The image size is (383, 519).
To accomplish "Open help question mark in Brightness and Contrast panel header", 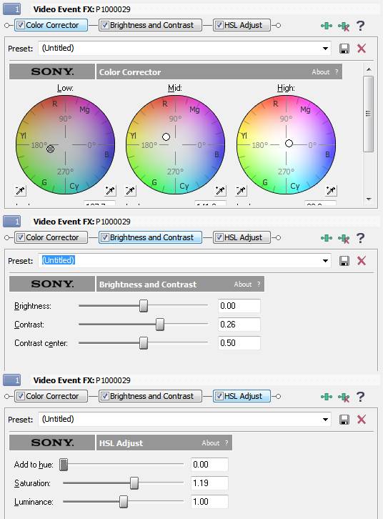I will pos(361,238).
